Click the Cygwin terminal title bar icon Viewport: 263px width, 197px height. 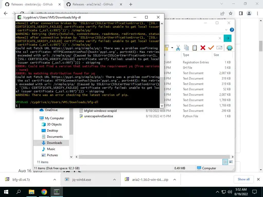[x=20, y=17]
